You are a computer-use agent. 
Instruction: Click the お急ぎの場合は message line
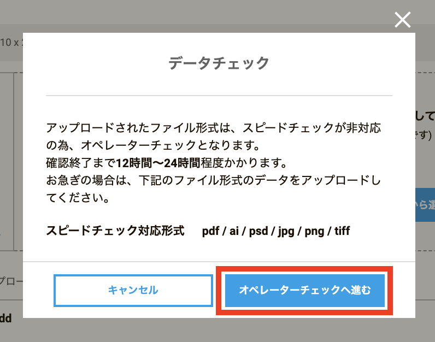pos(213,180)
